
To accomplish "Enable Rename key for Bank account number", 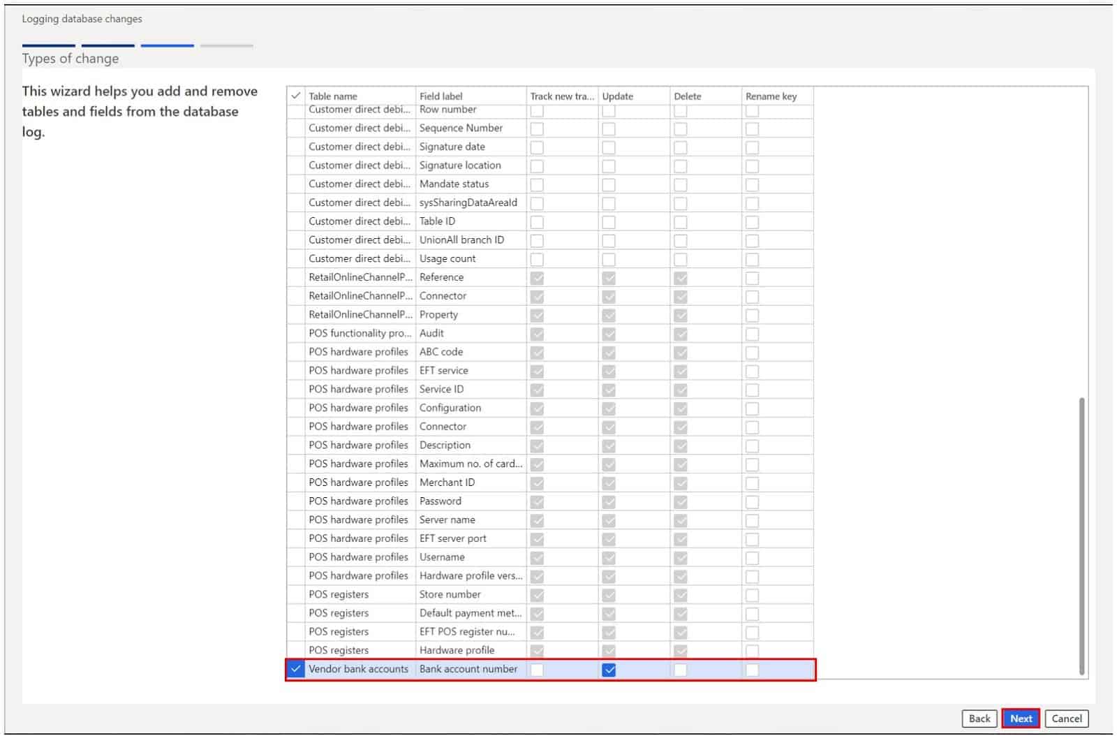I will tap(752, 671).
